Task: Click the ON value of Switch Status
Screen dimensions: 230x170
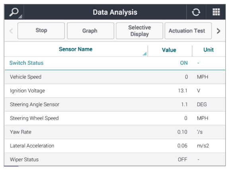Action: tap(184, 63)
